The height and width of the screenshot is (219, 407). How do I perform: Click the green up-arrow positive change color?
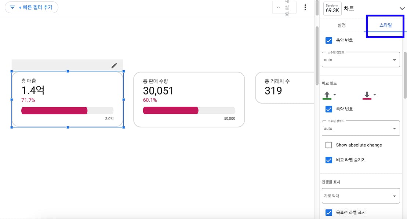tap(327, 95)
